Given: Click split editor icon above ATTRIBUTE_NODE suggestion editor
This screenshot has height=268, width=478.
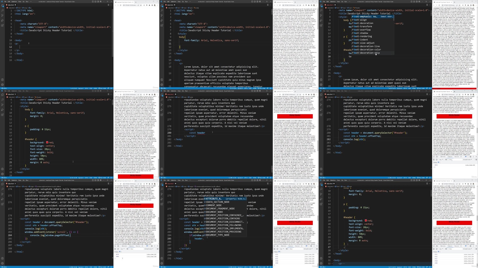Looking at the screenshot, I should [x=268, y=183].
